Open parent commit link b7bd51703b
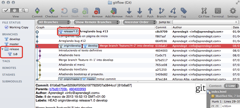240x108 pixels. coord(58,89)
